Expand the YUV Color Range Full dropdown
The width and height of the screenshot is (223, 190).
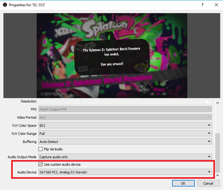(125, 133)
